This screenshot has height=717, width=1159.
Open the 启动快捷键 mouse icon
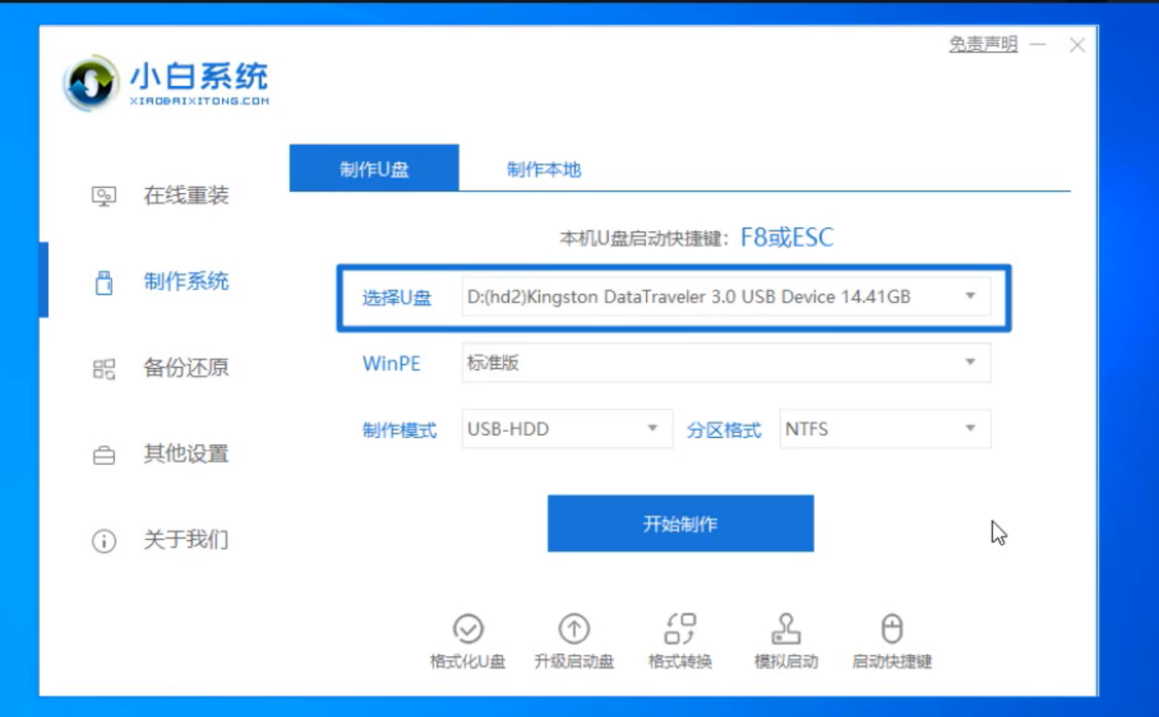pyautogui.click(x=891, y=629)
